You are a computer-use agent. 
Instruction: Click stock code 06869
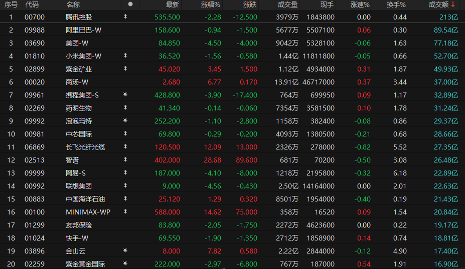35,147
